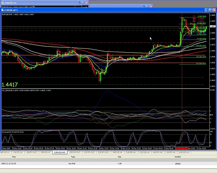Click the highlighted current price on price axis
This screenshot has width=217, height=173.
(x=212, y=26)
